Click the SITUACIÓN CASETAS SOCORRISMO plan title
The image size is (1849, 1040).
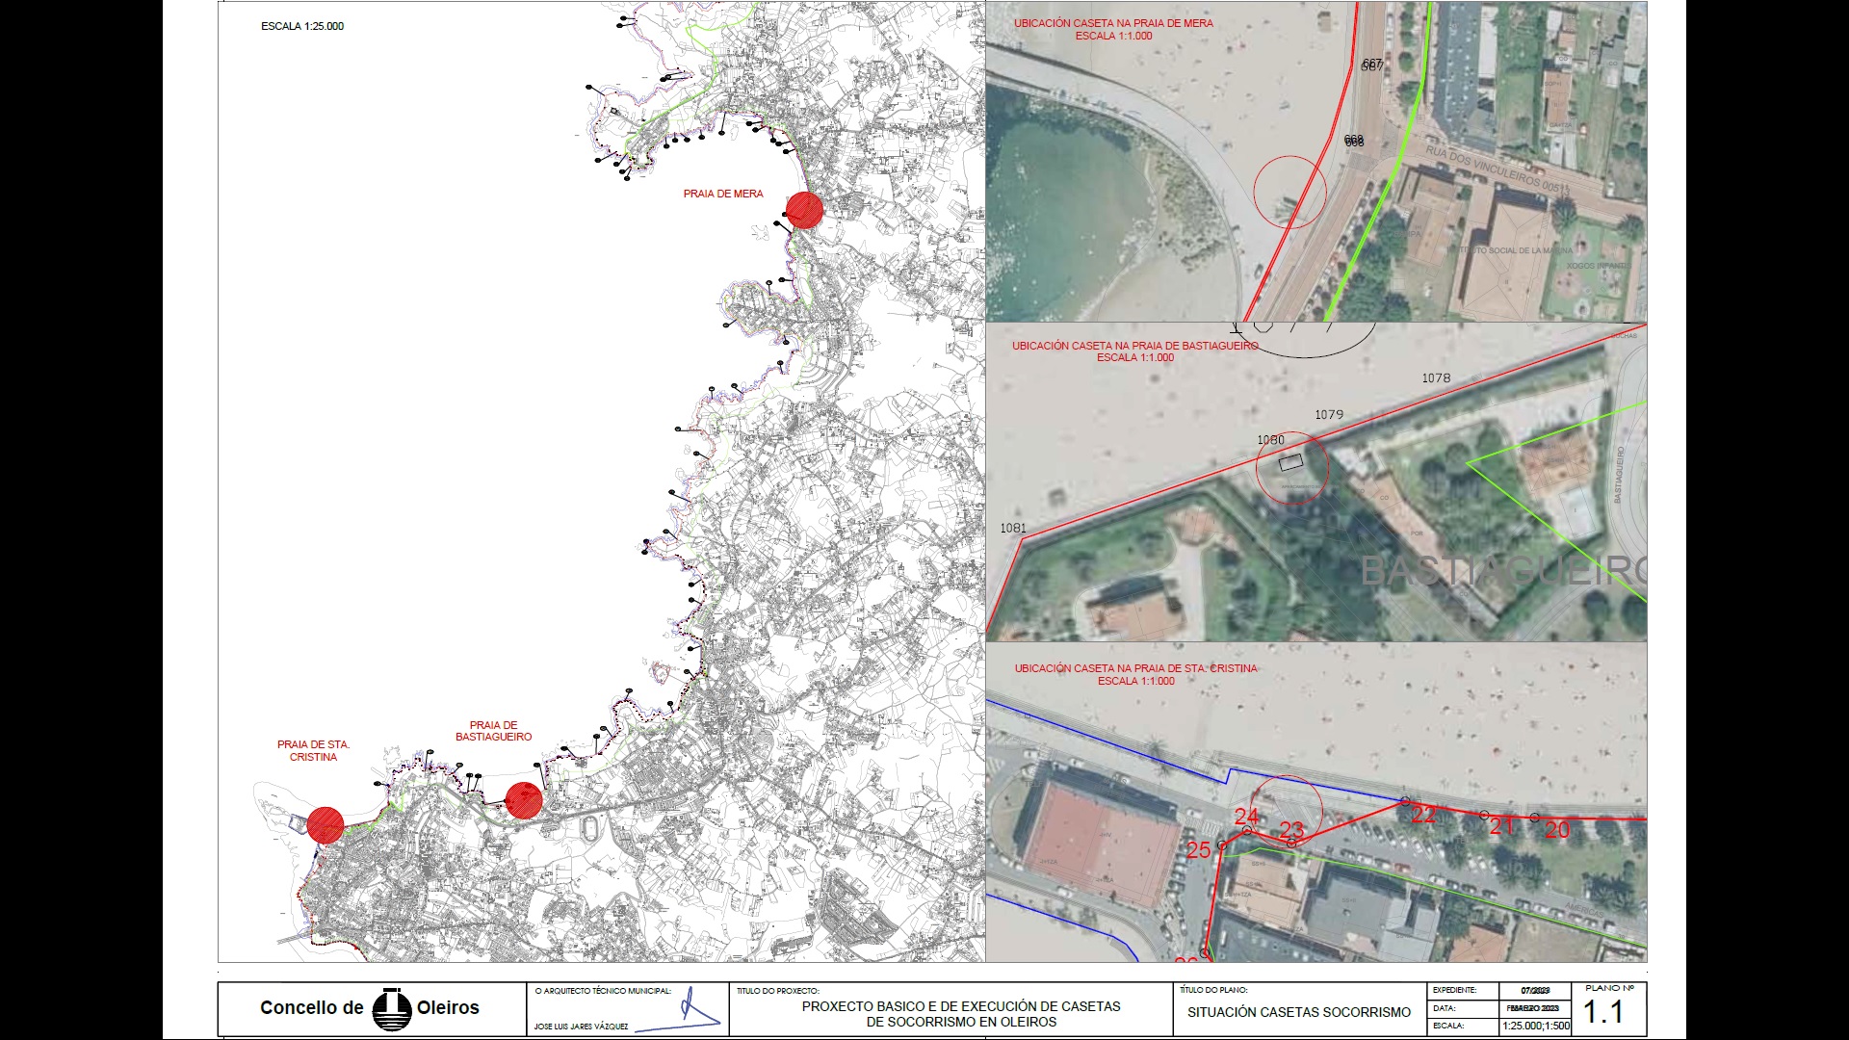tap(1298, 1012)
